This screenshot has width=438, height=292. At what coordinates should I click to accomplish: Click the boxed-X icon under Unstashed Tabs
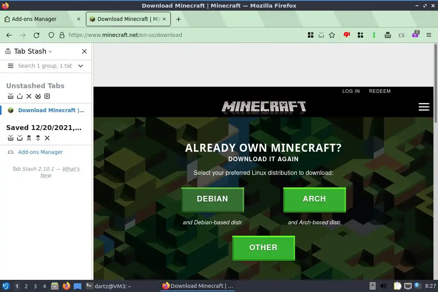coord(47,96)
